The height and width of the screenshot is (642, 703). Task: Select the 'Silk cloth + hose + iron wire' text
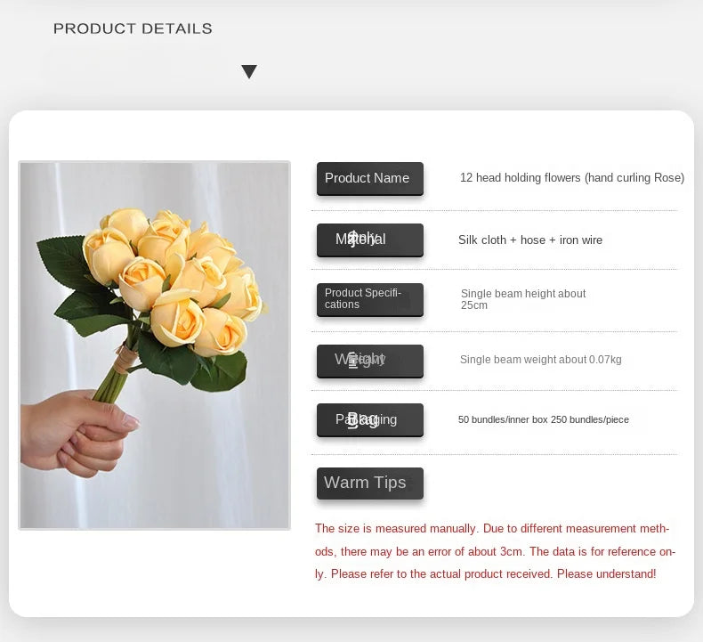[x=530, y=240]
